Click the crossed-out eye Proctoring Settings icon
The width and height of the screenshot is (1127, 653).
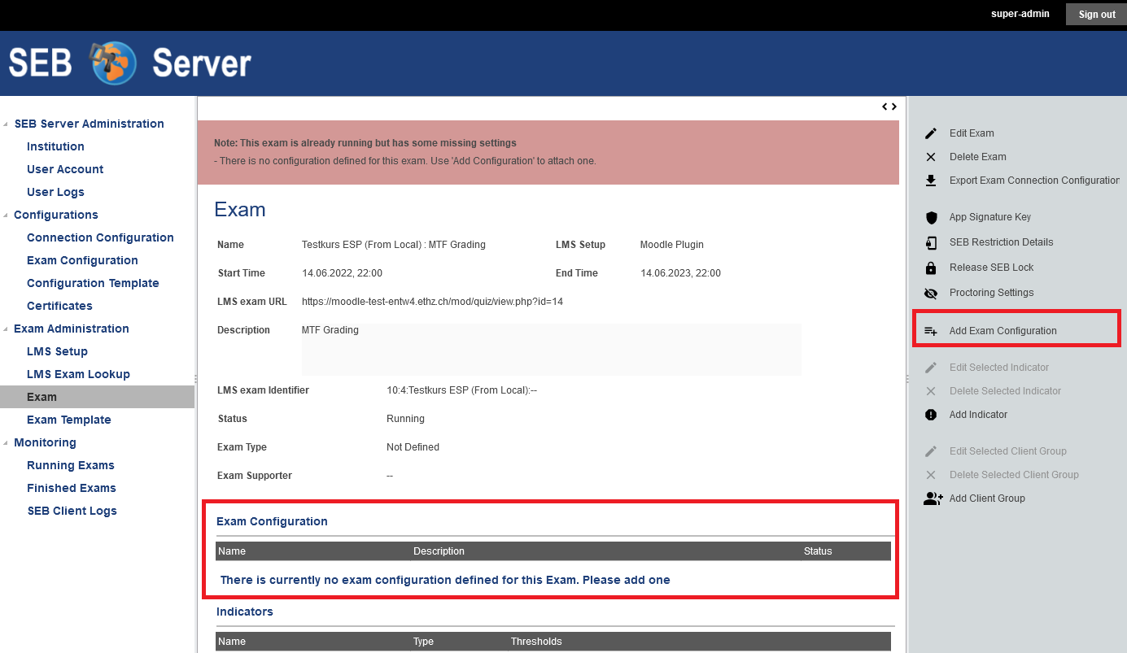[x=931, y=293]
